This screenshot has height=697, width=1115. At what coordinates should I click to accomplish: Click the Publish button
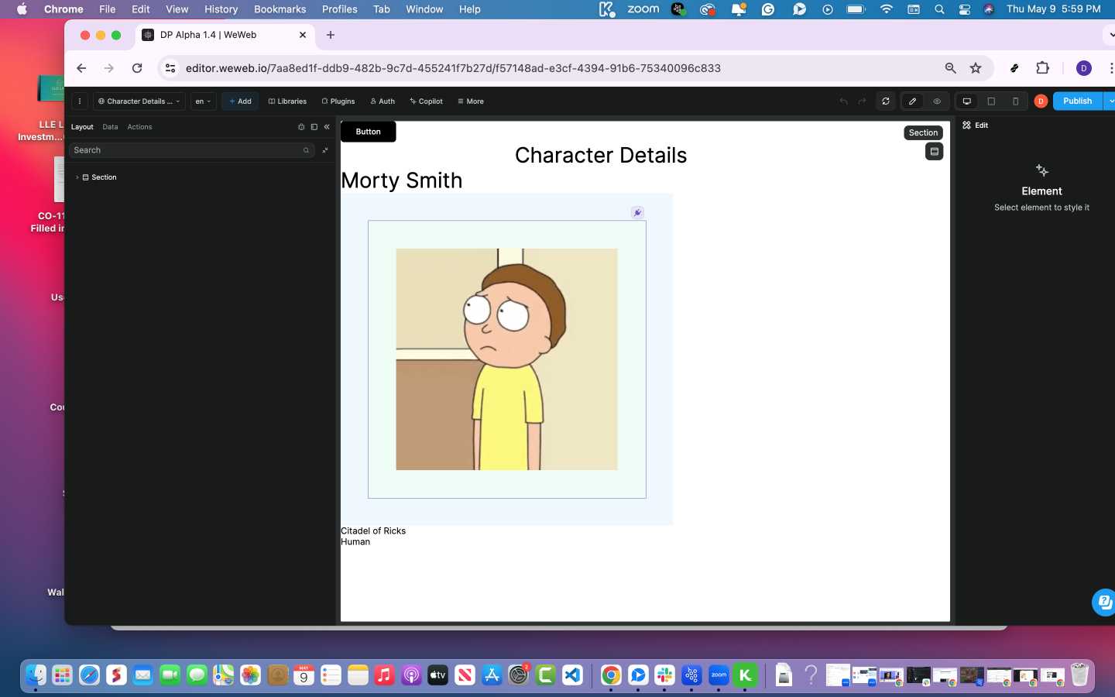coord(1077,101)
